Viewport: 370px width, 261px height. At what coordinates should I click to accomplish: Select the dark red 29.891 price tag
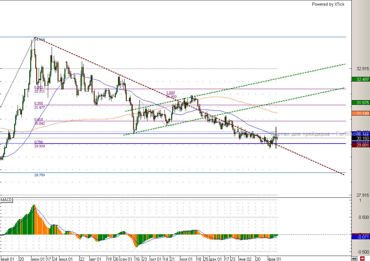tap(361, 145)
